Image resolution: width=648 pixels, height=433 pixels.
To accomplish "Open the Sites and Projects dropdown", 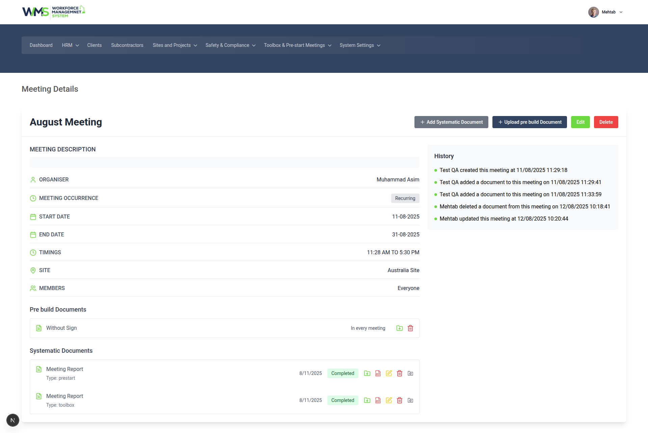I will [174, 45].
